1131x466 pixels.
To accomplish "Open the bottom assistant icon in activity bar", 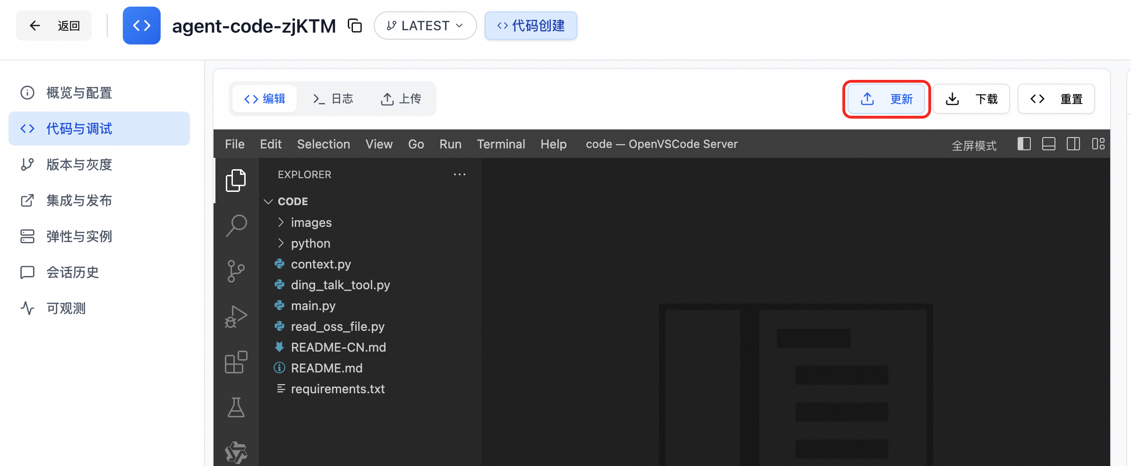I will click(236, 453).
